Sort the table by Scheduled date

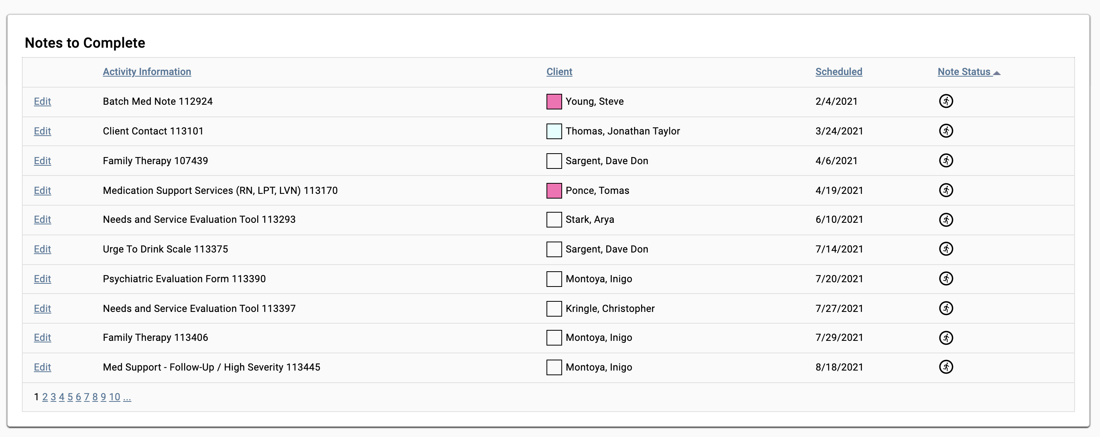point(838,72)
